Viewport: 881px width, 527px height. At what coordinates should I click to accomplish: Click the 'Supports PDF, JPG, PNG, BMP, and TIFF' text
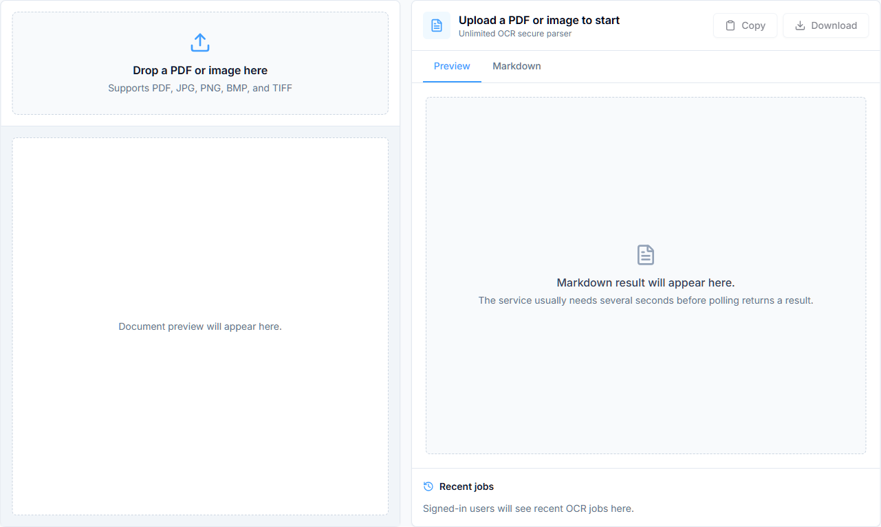(200, 88)
